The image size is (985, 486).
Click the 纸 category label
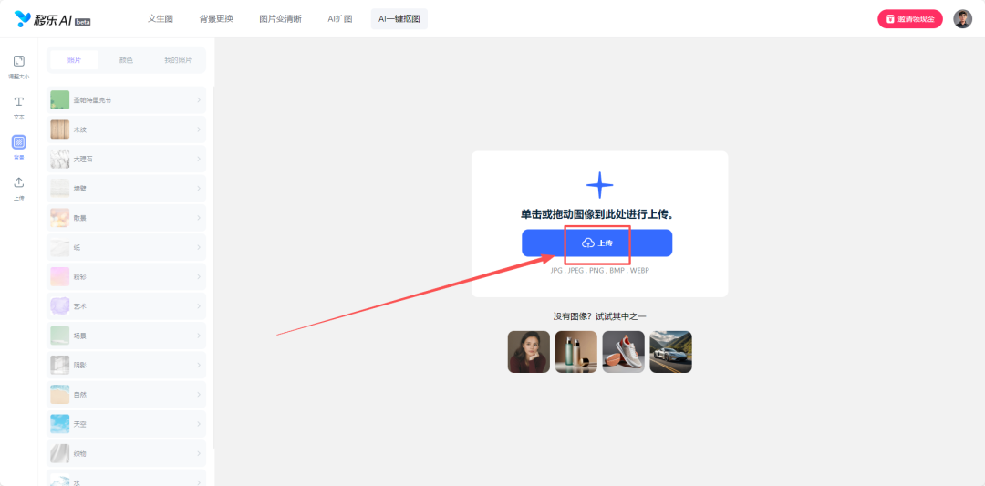pos(77,247)
